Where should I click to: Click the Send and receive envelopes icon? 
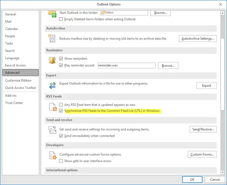[x=52, y=130]
